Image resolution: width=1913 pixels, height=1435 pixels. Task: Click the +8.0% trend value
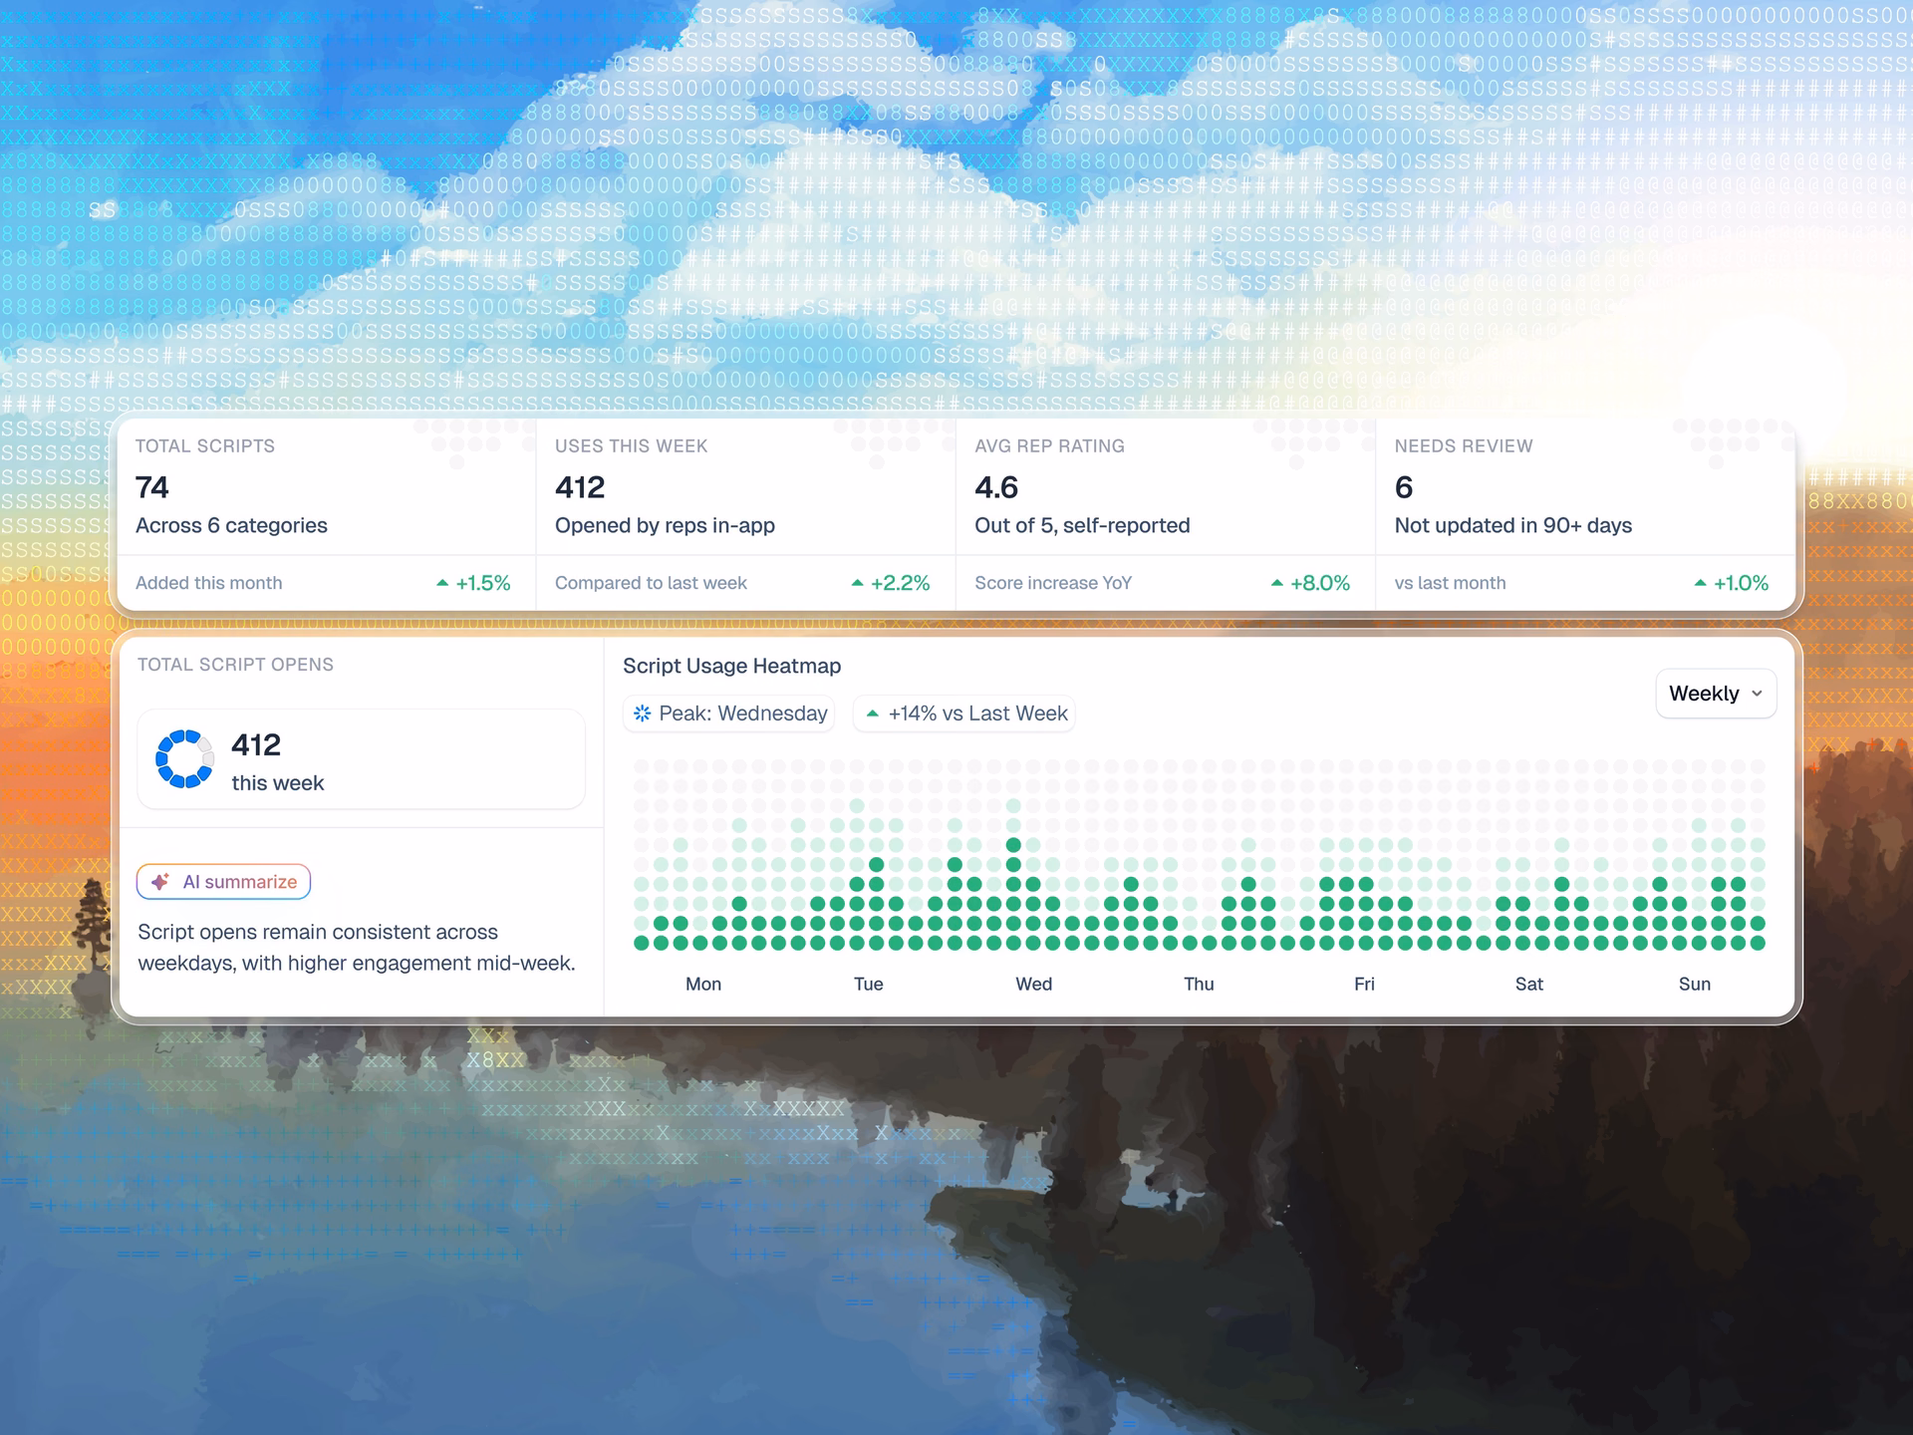(1320, 583)
